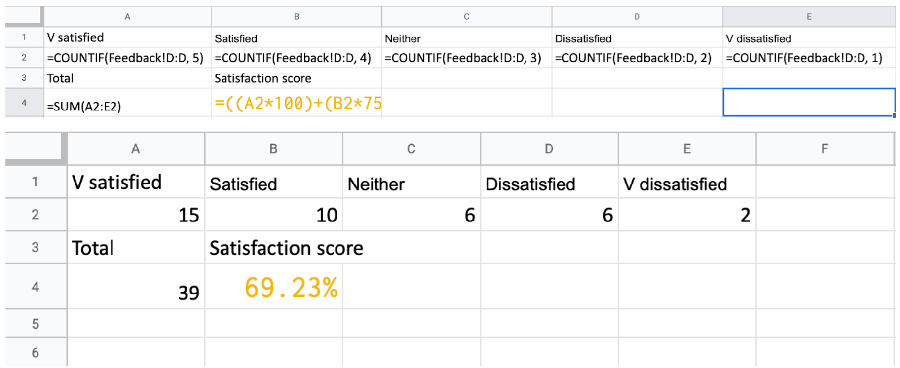Click select-all corner box of upper sheet
This screenshot has width=900, height=368.
[x=24, y=16]
